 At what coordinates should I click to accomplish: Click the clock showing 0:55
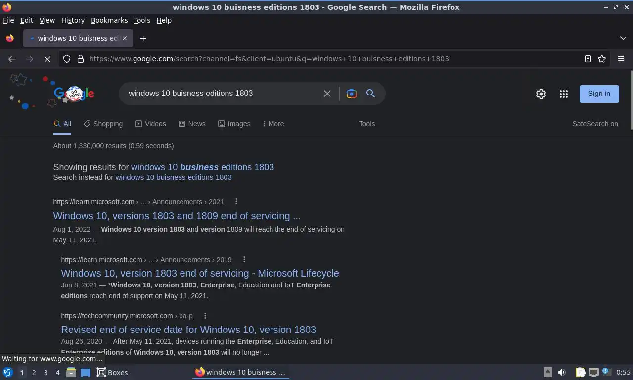coord(623,372)
